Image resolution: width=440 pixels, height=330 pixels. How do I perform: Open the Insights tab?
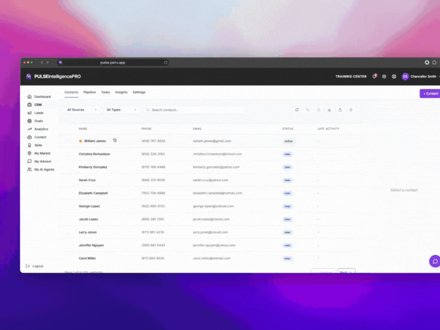point(120,92)
